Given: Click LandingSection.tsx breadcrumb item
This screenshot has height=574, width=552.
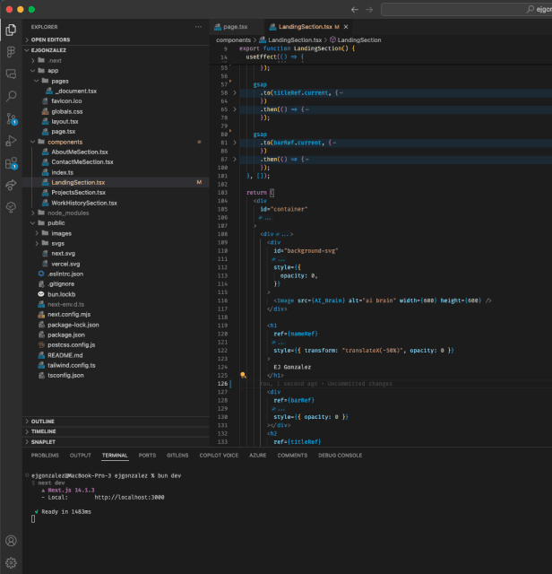Looking at the screenshot, I should pos(291,39).
